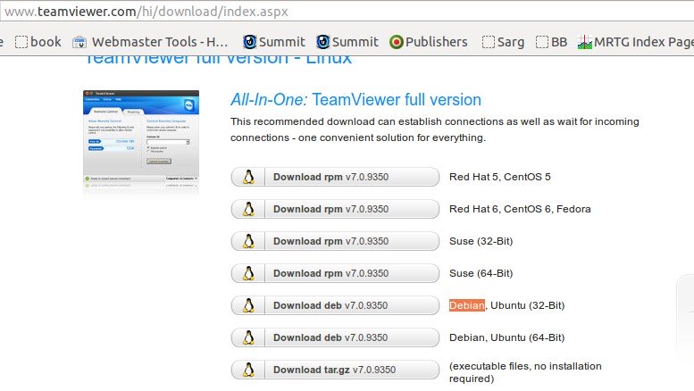The image size is (694, 391).
Task: Download rpm for Suse 64-Bit
Action: click(335, 273)
